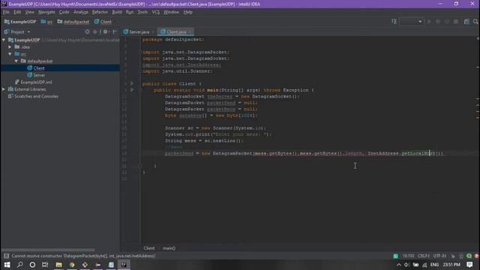The image size is (480, 270).
Task: Click the highlighted import java.net.InetAddress line
Action: 181,65
